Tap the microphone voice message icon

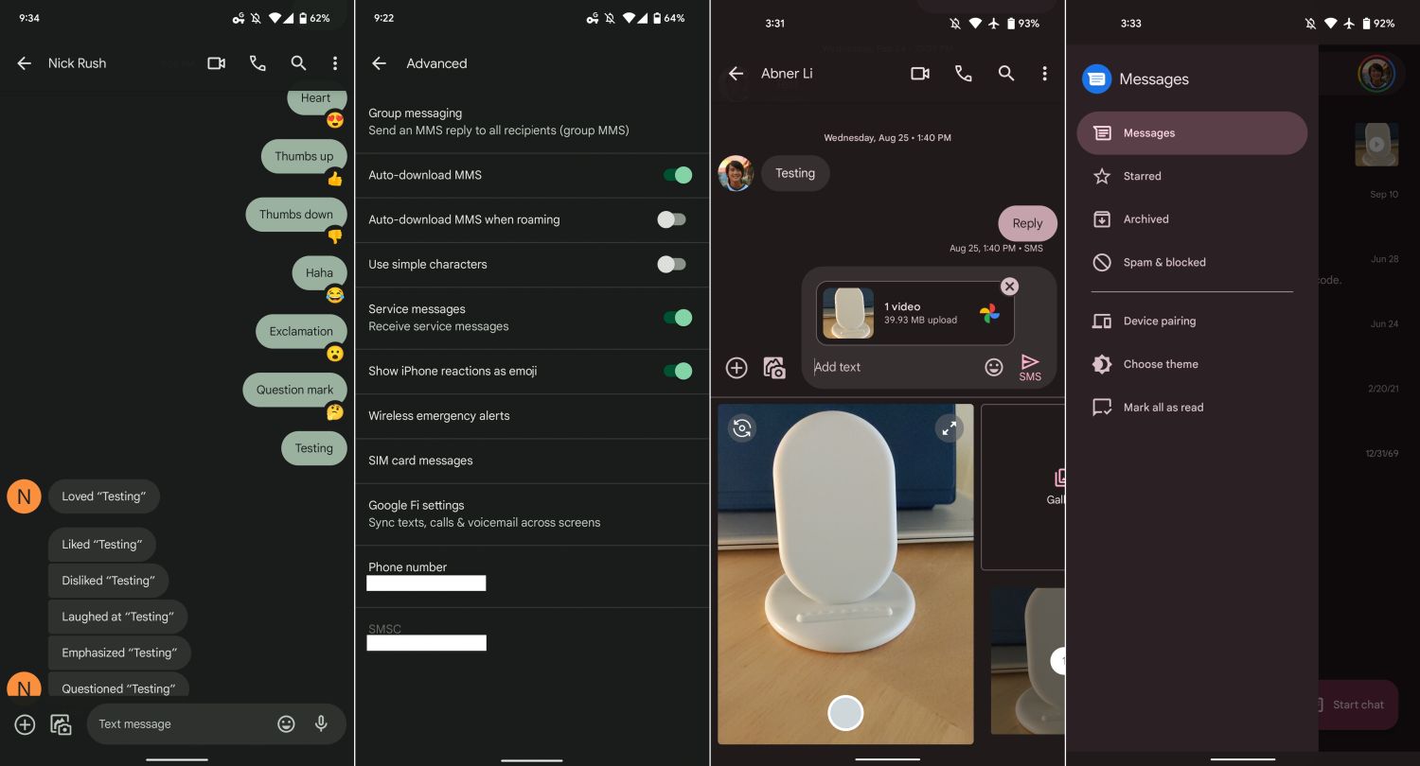coord(321,723)
